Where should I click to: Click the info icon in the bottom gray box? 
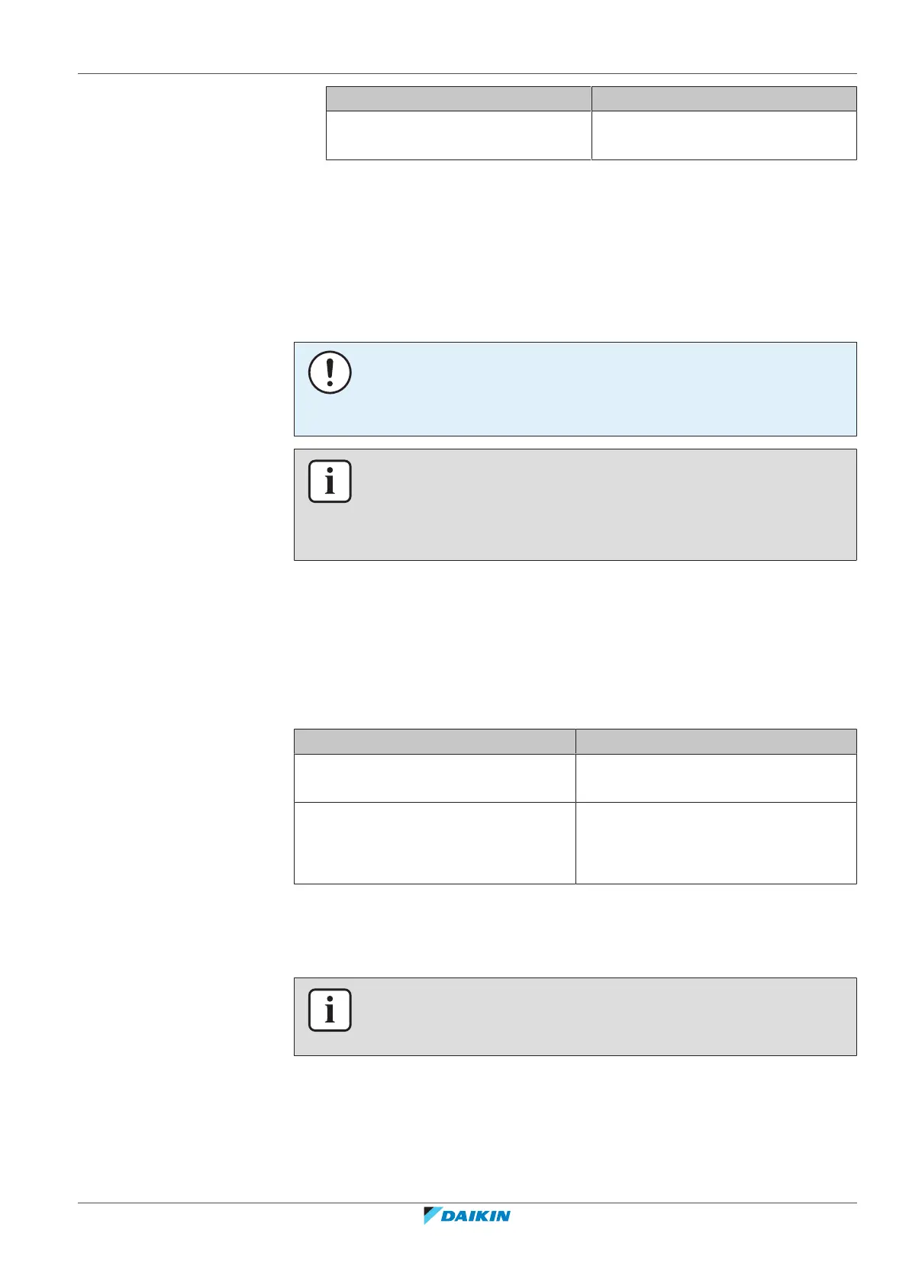pos(330,1010)
